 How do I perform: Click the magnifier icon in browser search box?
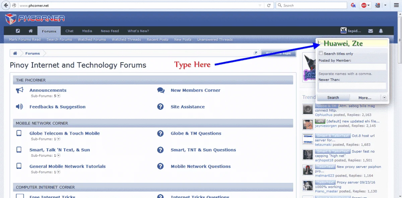click(x=279, y=5)
